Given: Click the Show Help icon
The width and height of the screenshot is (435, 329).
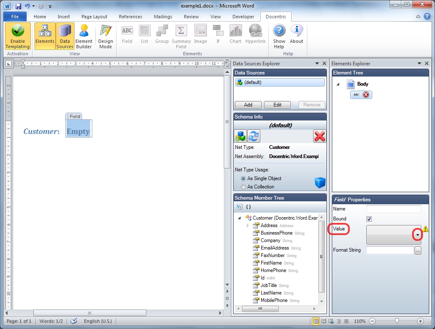Looking at the screenshot, I should [x=279, y=36].
